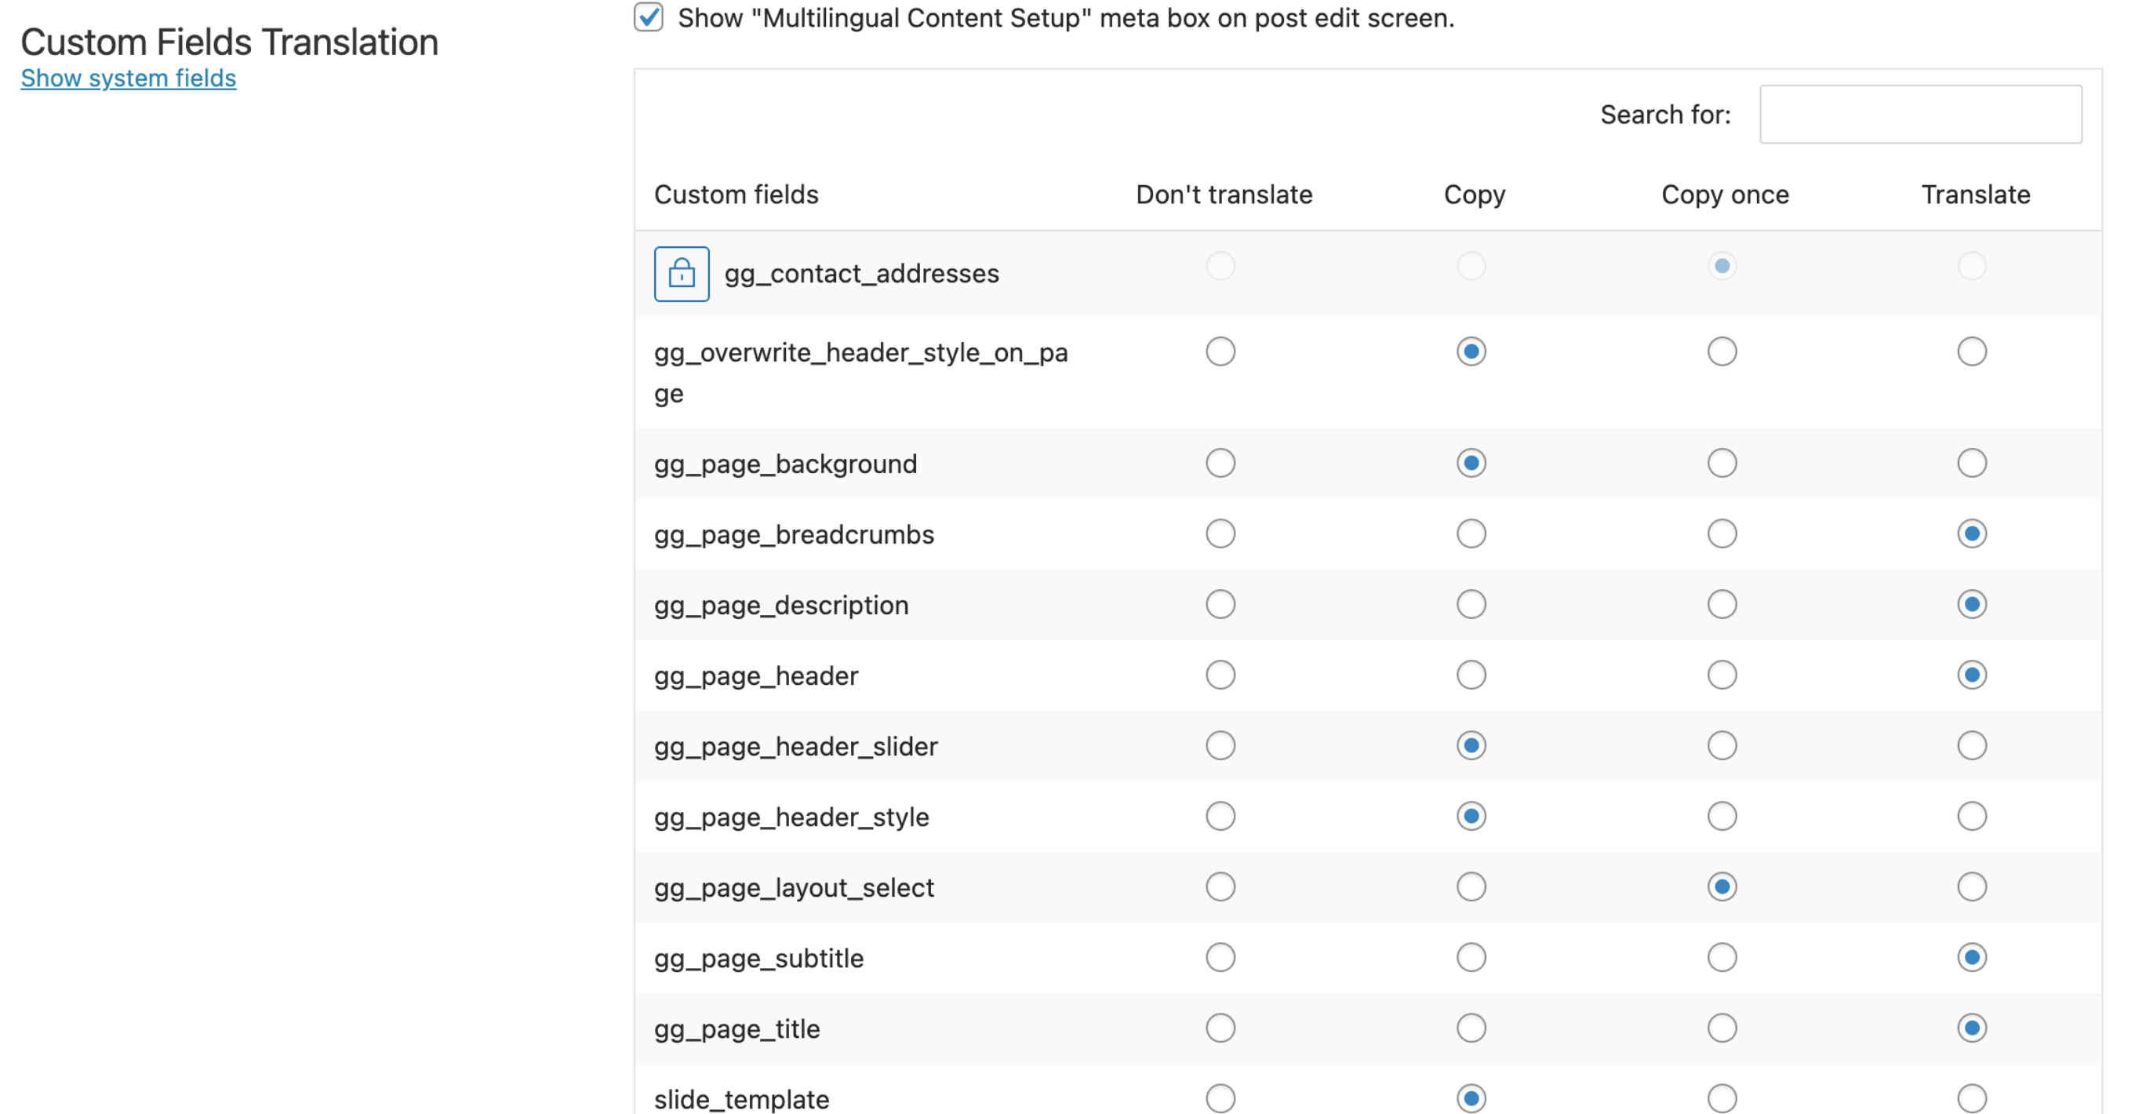
Task: Select Translate for gg_page_title
Action: click(1972, 1028)
